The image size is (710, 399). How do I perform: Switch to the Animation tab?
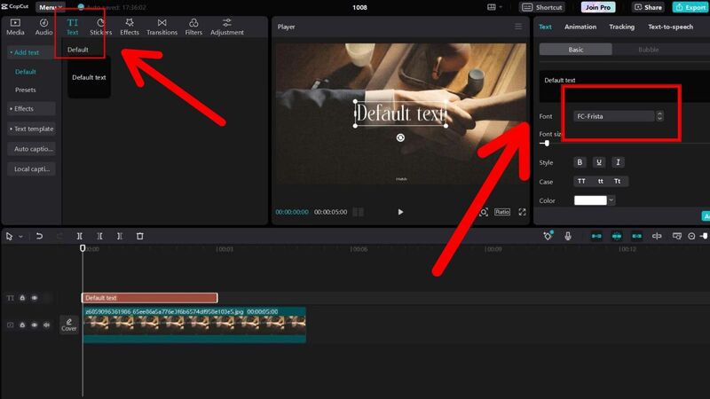pos(580,27)
